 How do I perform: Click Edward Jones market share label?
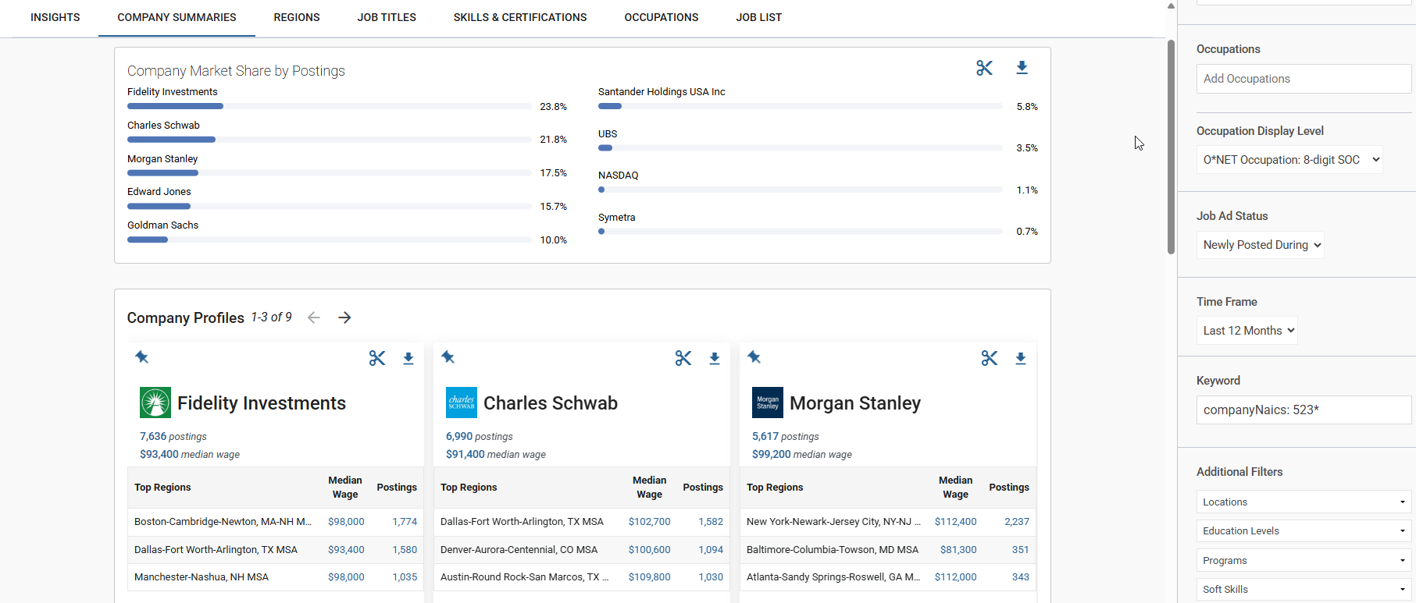[159, 192]
